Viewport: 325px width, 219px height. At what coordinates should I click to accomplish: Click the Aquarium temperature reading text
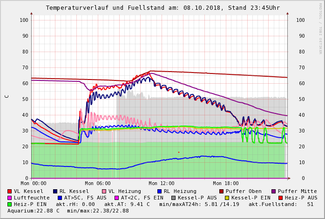30,211
